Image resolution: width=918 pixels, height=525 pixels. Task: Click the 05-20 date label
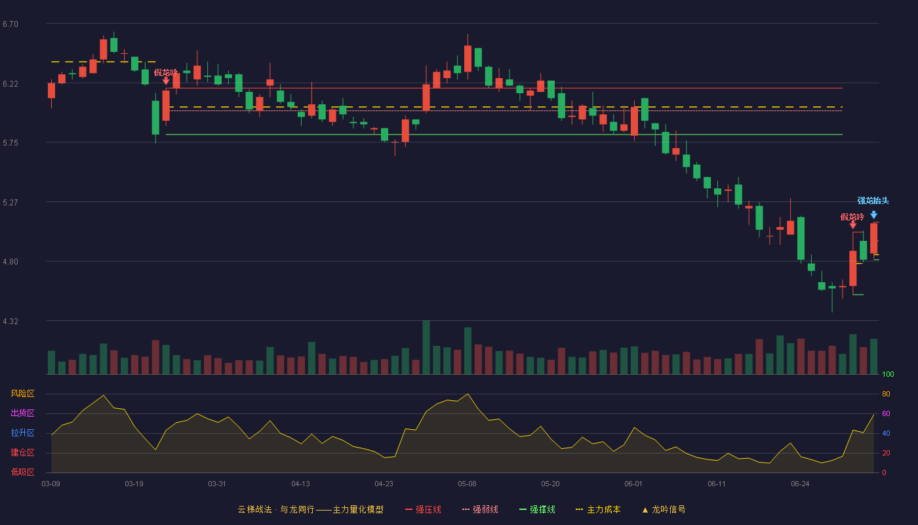[x=550, y=484]
